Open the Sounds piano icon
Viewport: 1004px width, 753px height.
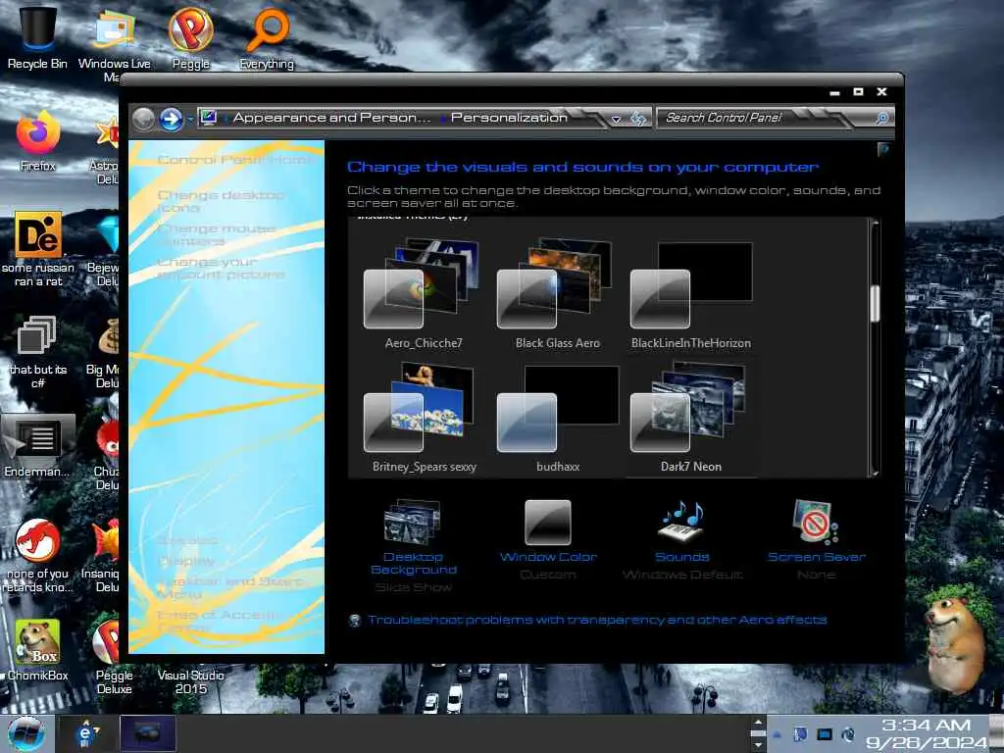(682, 522)
